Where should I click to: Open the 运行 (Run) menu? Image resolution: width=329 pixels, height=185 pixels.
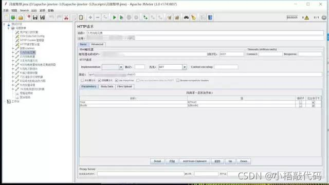coord(34,10)
